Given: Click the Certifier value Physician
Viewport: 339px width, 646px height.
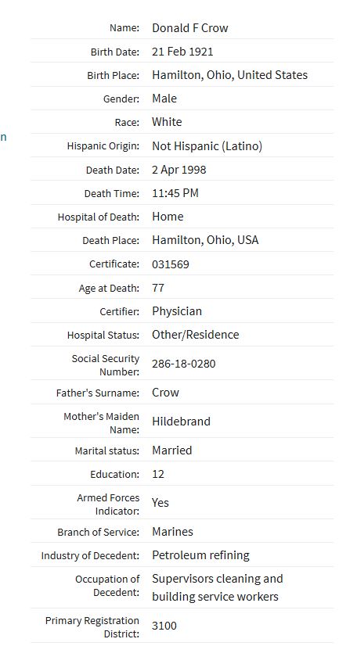Looking at the screenshot, I should pos(177,311).
